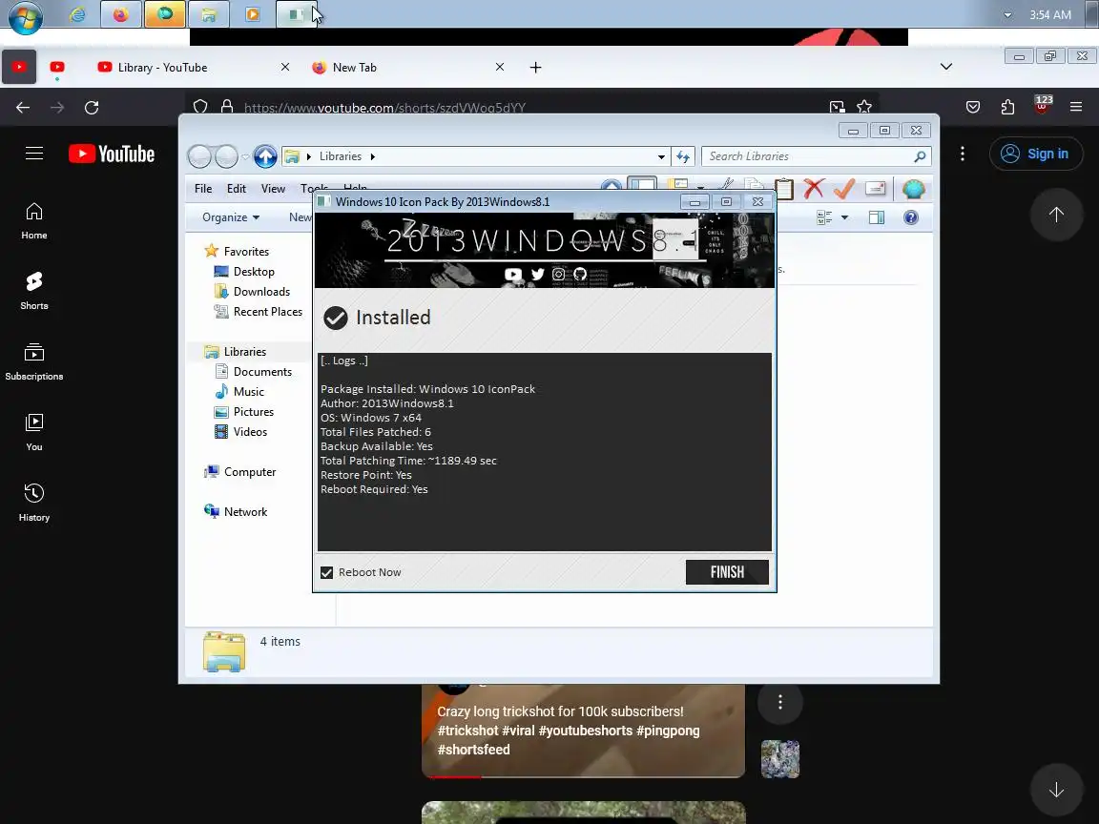Launch Internet Explorer from the taskbar
The width and height of the screenshot is (1099, 824).
[77, 14]
